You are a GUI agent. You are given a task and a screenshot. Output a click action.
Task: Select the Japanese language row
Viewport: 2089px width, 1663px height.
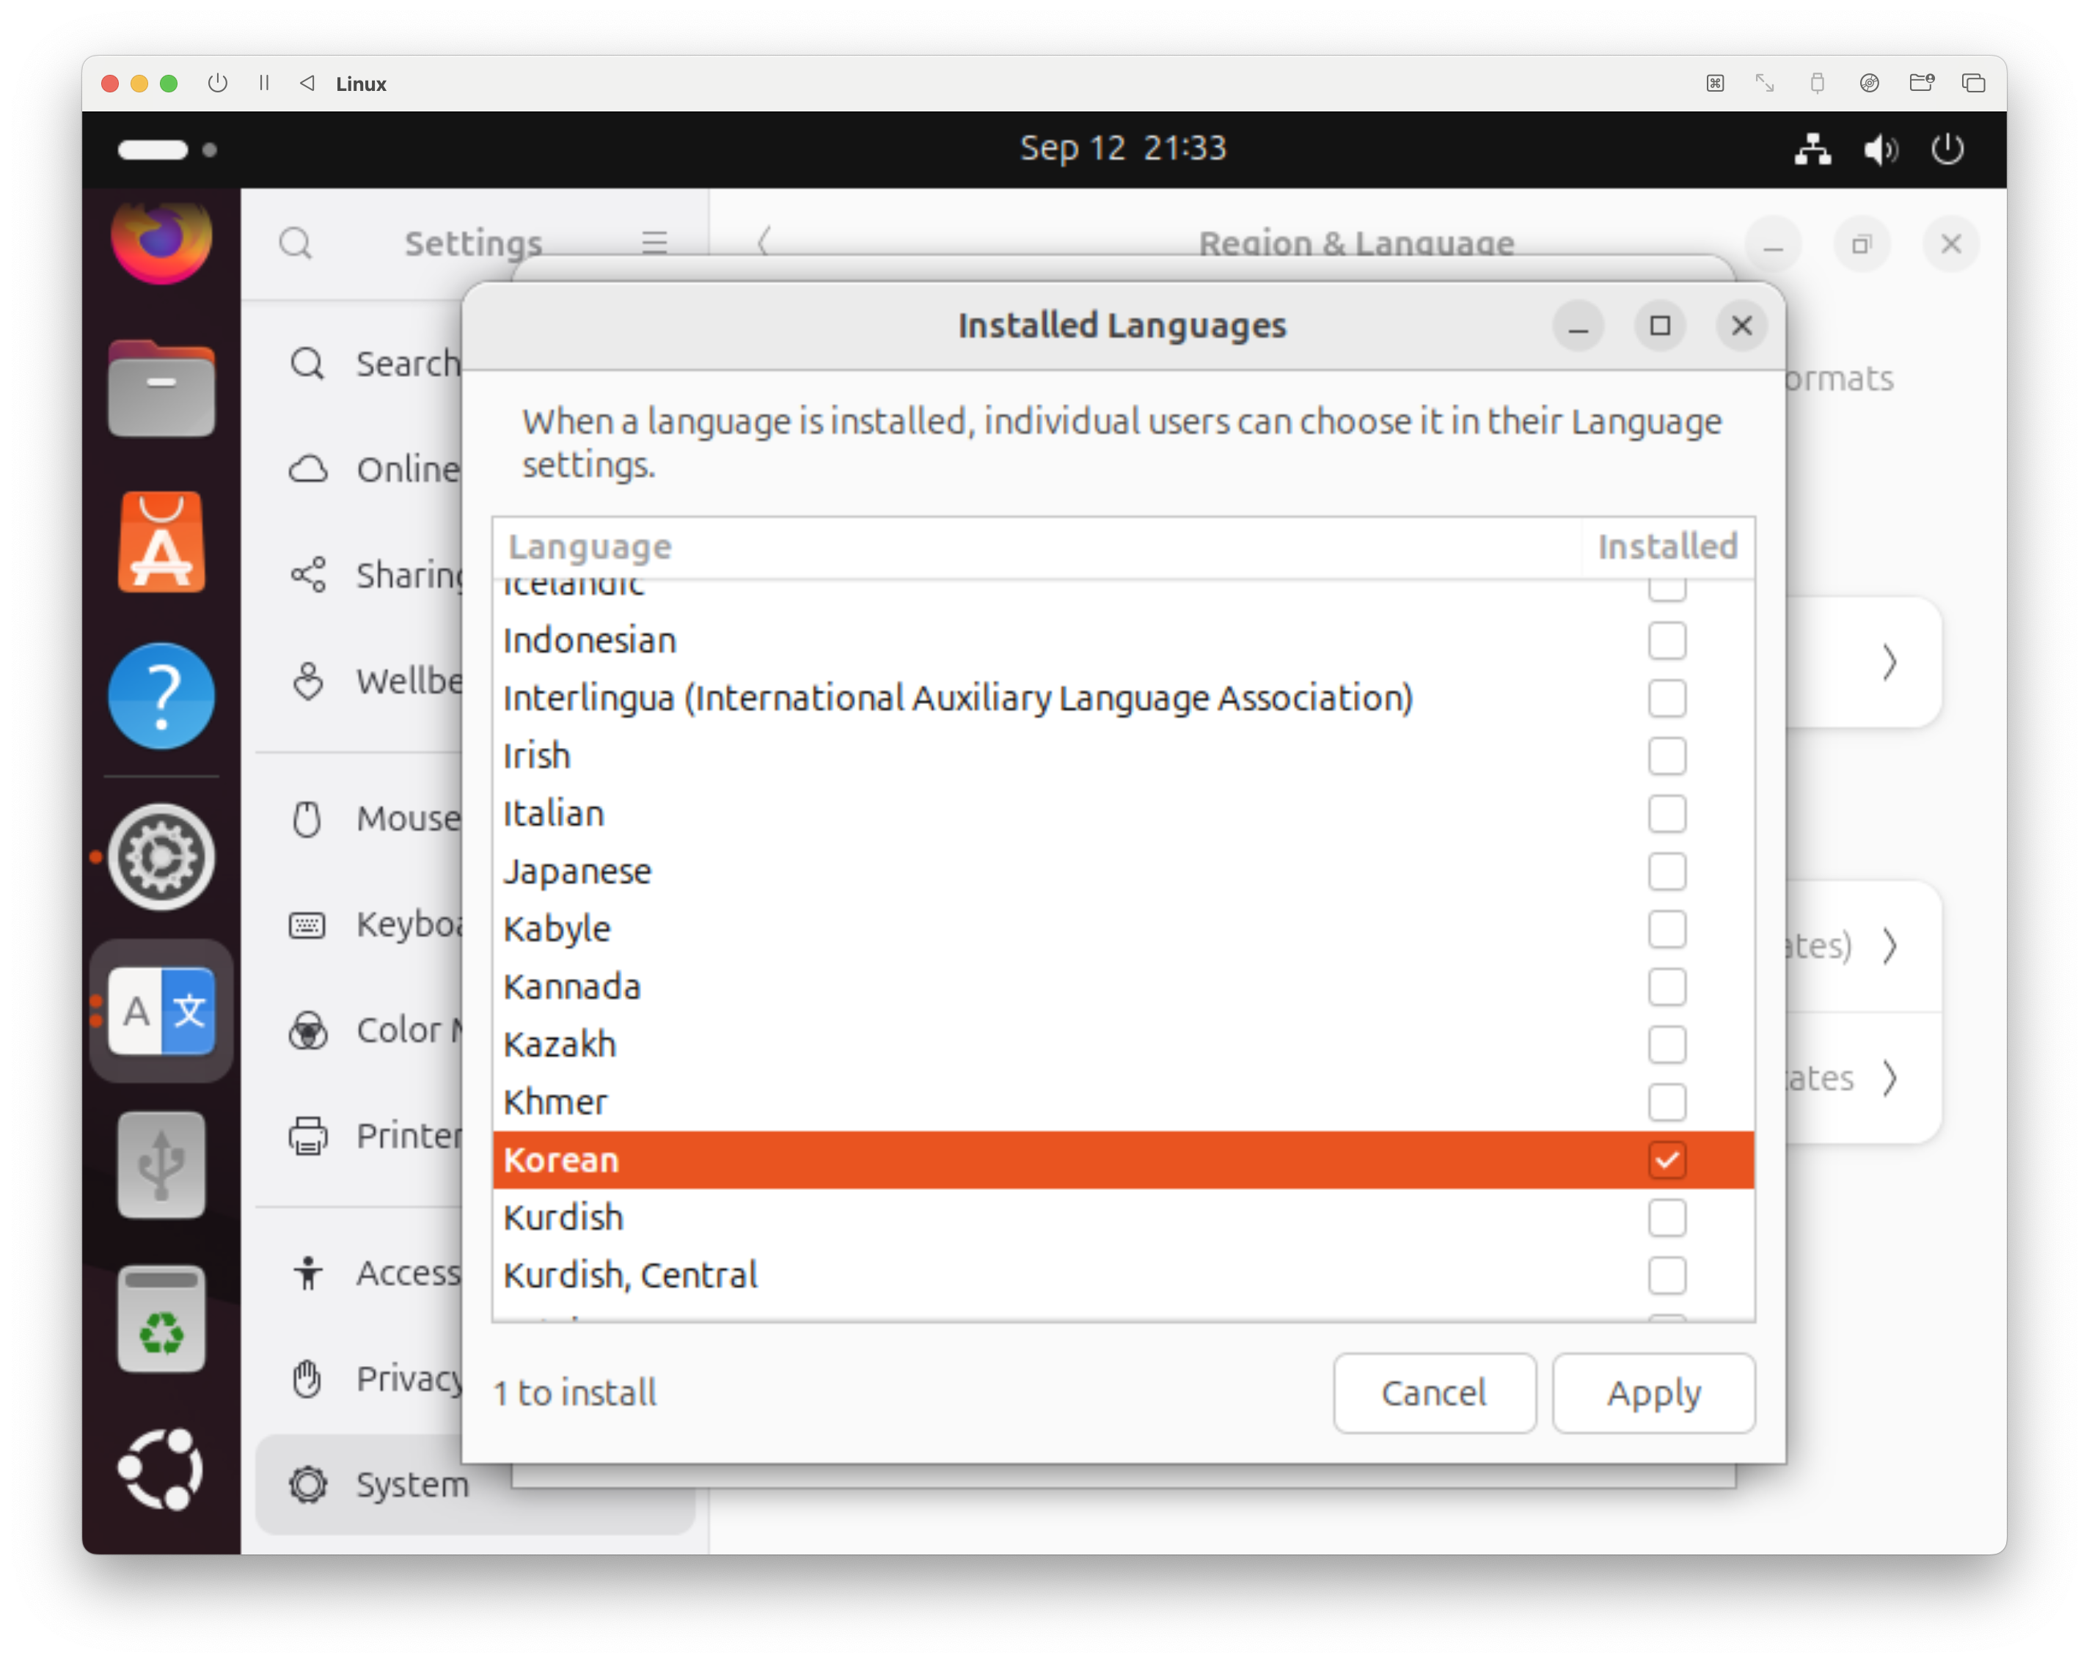[1123, 872]
